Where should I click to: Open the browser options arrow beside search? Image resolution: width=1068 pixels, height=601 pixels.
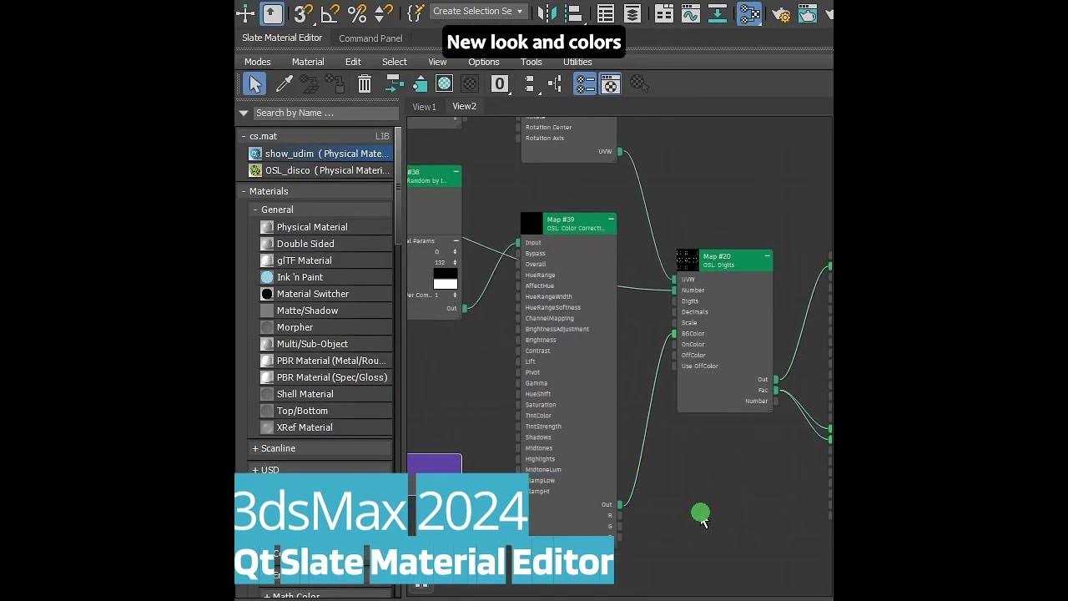pyautogui.click(x=244, y=113)
